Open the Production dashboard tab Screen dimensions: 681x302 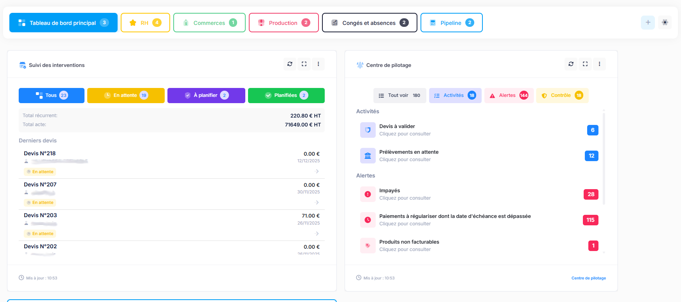click(x=284, y=23)
